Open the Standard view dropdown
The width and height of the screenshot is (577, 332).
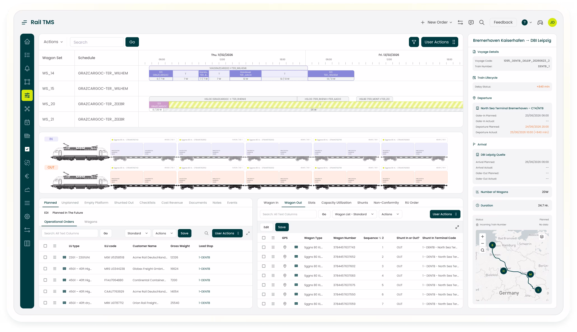(138, 233)
